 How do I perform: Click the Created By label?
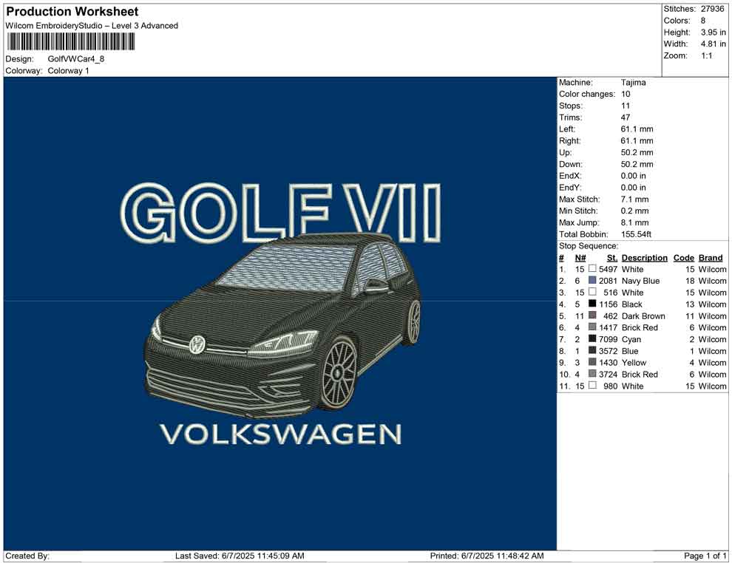coord(27,556)
